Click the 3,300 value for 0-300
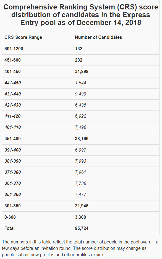 80,217
